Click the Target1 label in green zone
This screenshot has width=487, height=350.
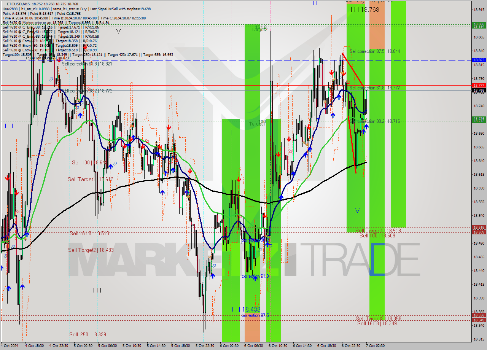point(257,124)
